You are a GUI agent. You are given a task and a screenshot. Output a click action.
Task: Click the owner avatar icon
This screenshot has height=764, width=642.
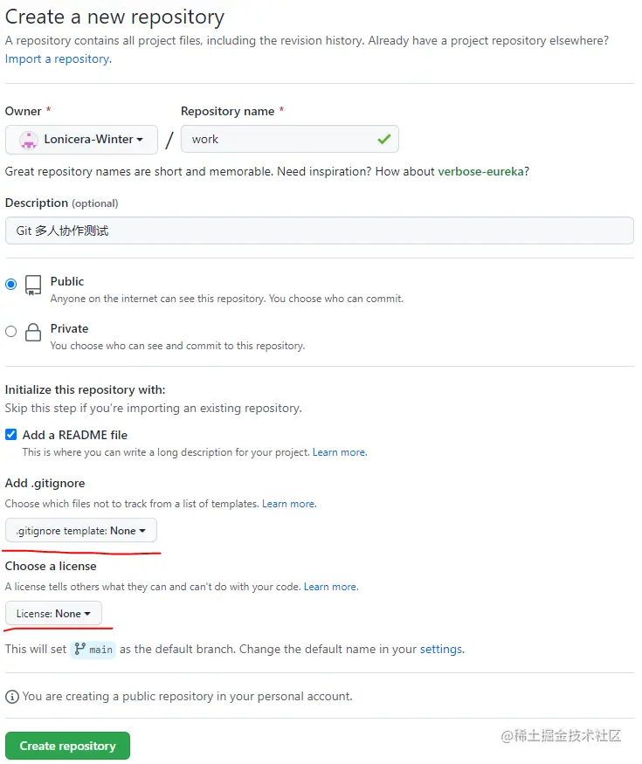point(29,140)
